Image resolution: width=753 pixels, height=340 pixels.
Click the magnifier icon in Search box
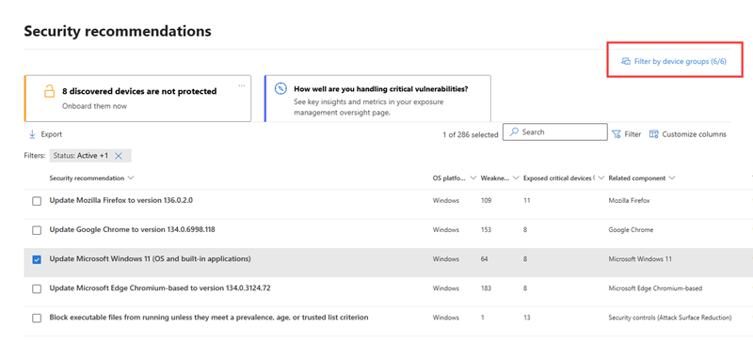[x=514, y=131]
